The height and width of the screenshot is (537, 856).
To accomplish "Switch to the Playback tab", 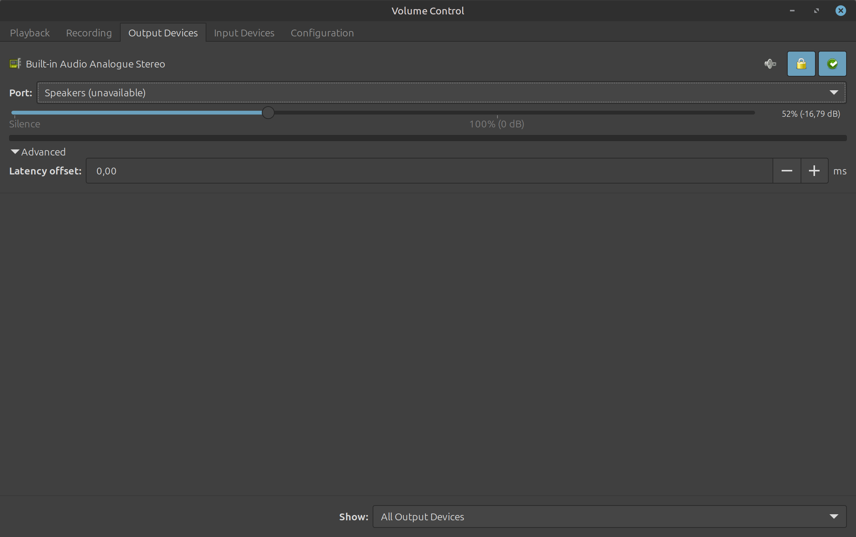I will click(30, 33).
